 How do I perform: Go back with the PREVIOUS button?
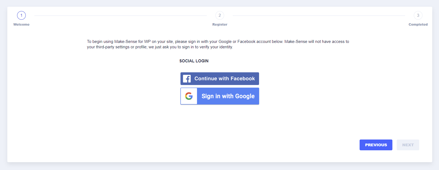point(376,145)
